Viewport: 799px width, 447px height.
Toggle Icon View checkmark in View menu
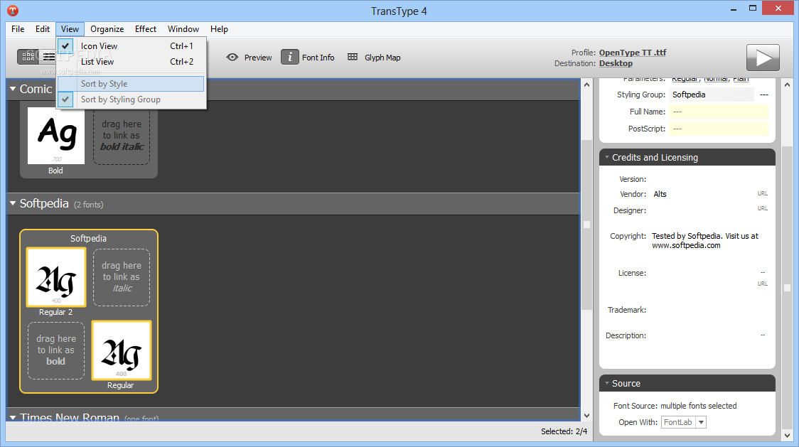click(x=65, y=46)
